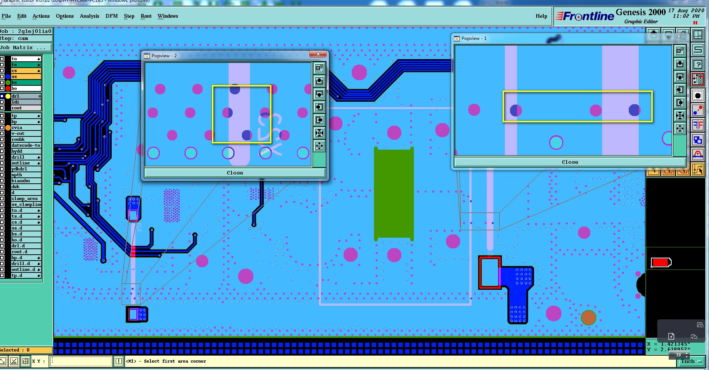Expand the 'outline' layer arrow
709x370 pixels.
pyautogui.click(x=39, y=163)
